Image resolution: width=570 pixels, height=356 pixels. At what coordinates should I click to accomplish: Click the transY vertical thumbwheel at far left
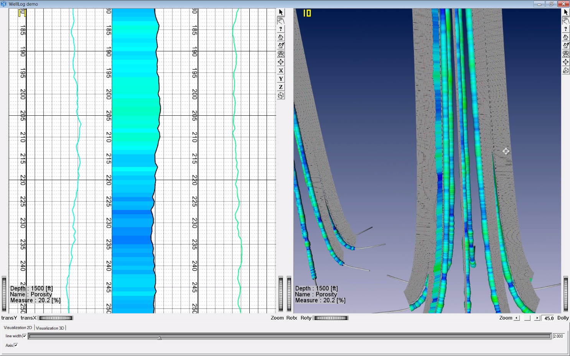[4, 294]
